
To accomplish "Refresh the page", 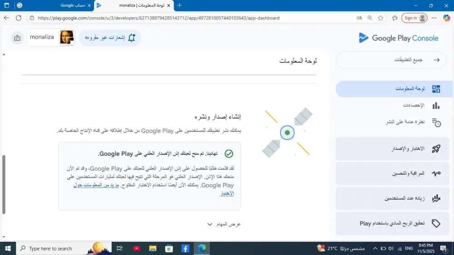I will [19, 18].
